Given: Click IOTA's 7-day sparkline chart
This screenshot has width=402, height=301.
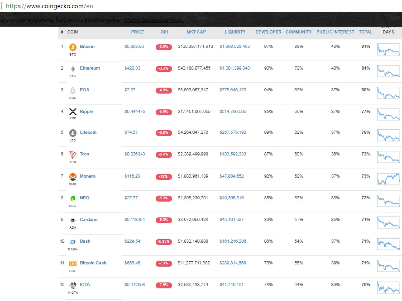Looking at the screenshot, I should (x=388, y=288).
